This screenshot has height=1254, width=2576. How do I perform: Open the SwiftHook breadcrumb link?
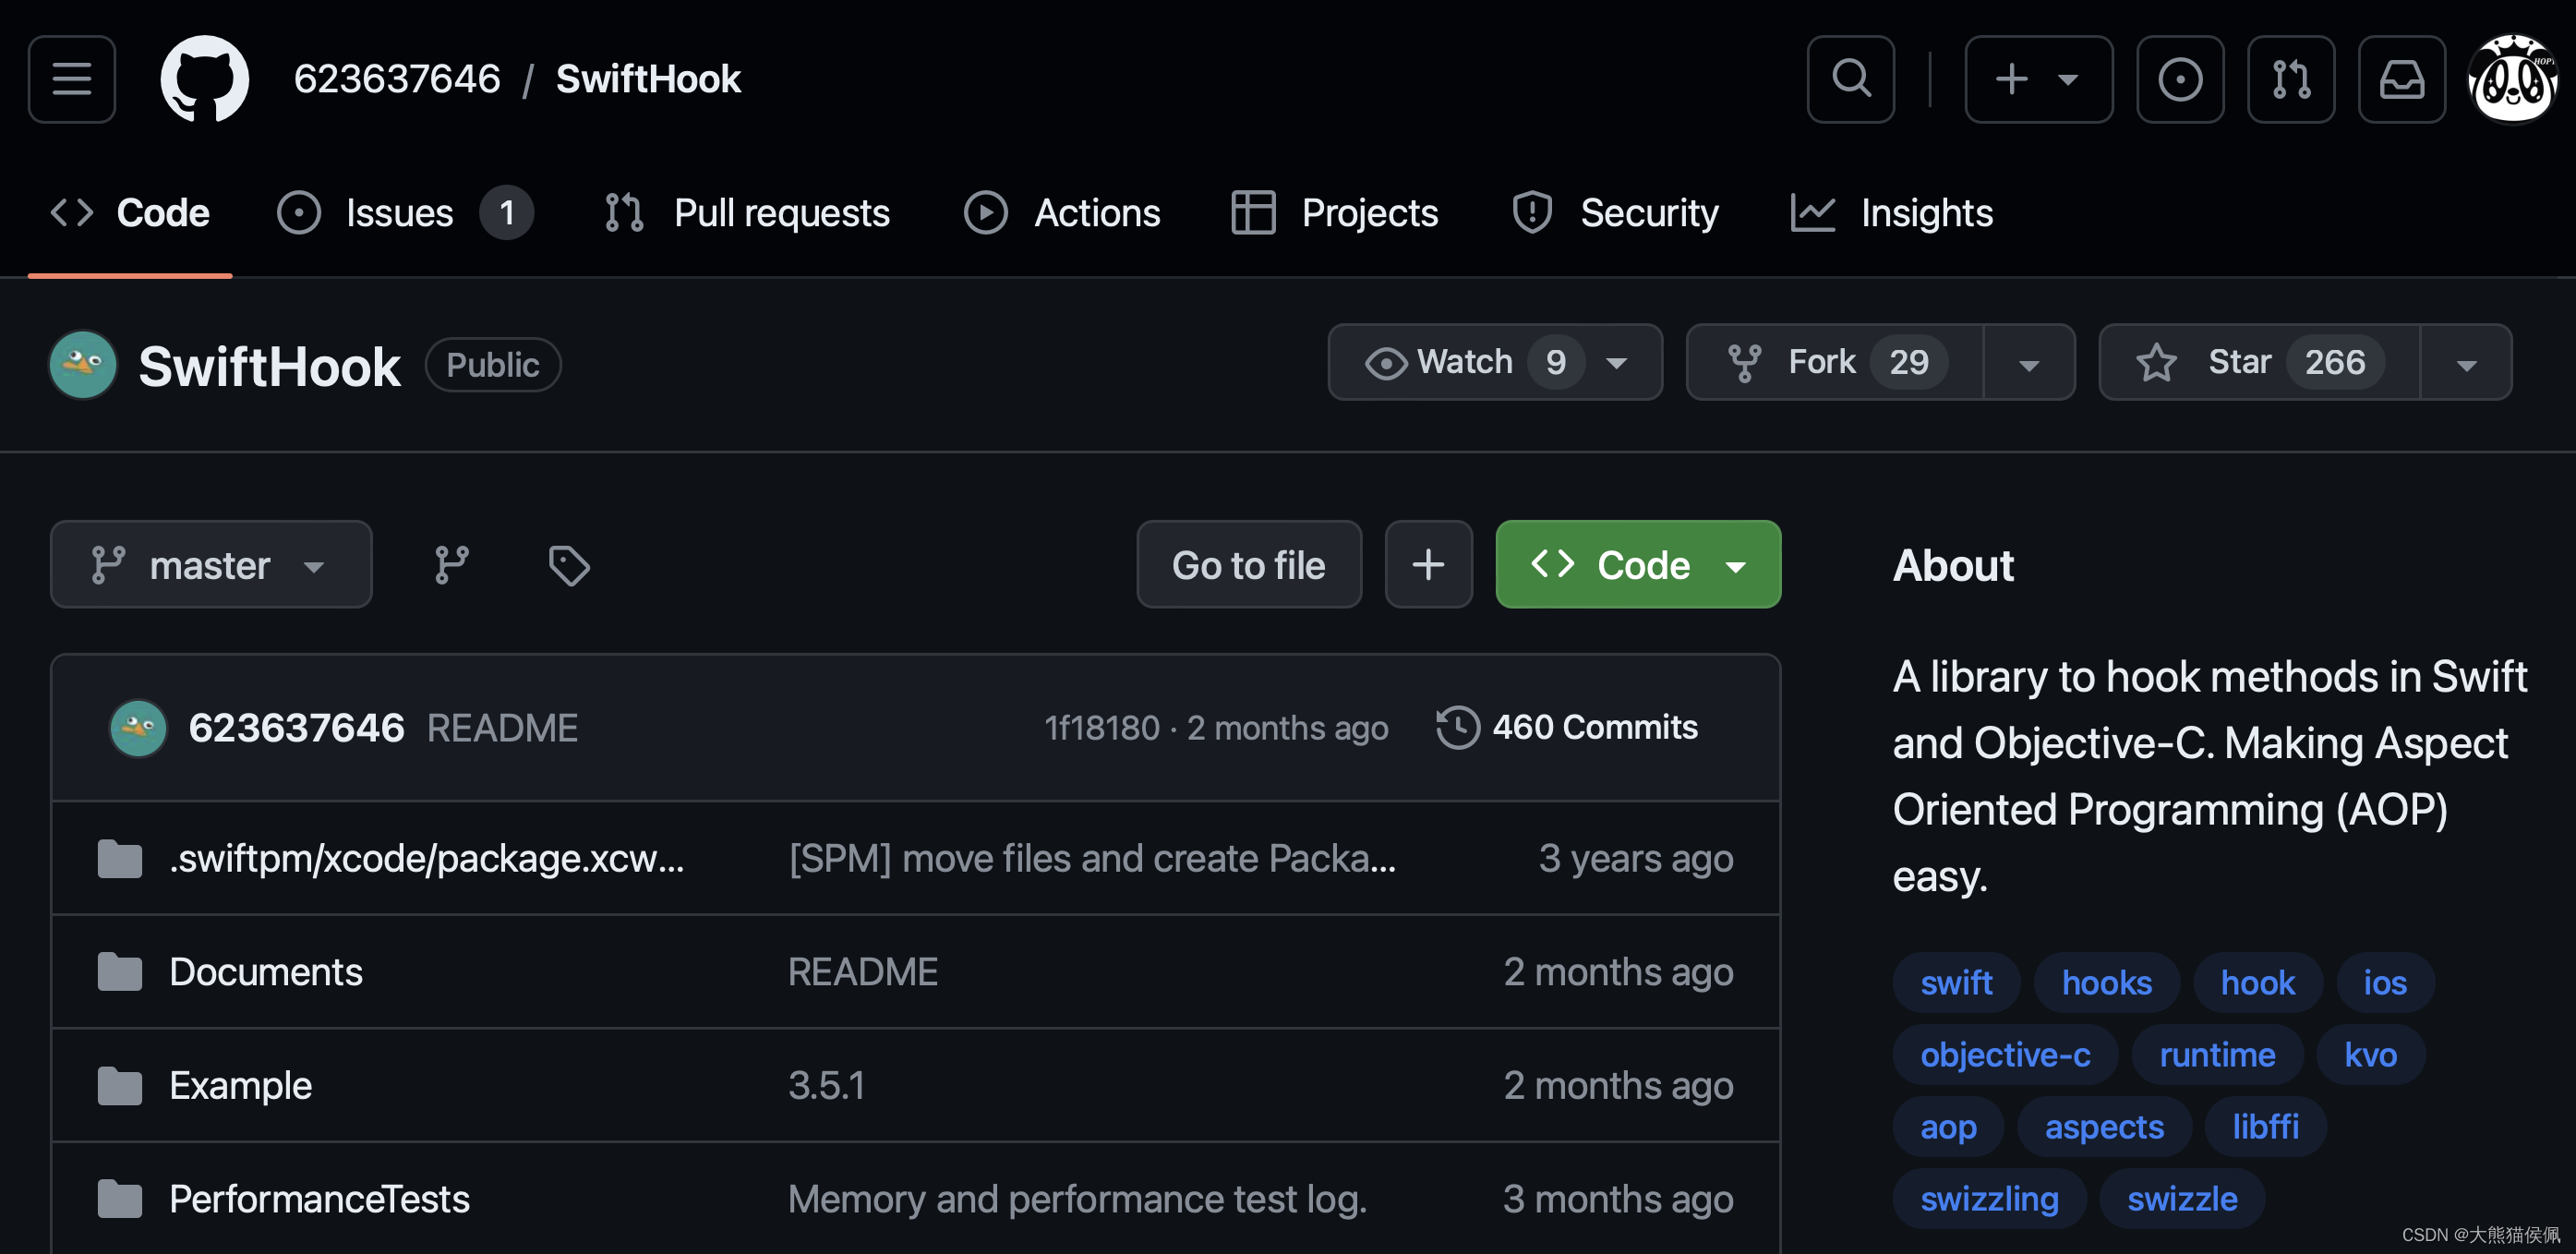click(648, 79)
